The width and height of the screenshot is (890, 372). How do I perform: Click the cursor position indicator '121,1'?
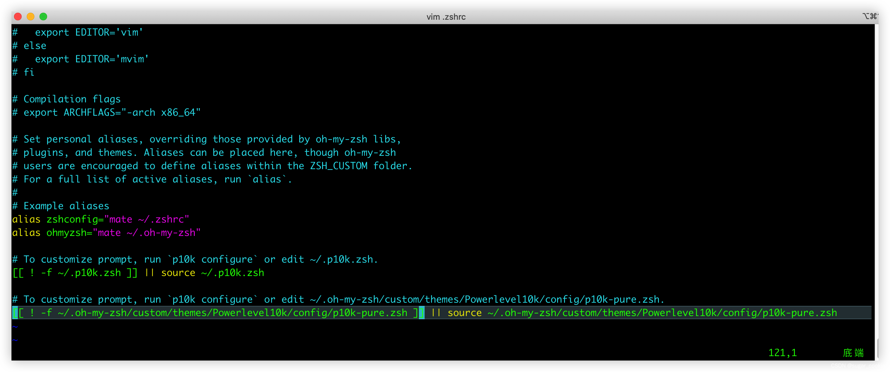(782, 353)
